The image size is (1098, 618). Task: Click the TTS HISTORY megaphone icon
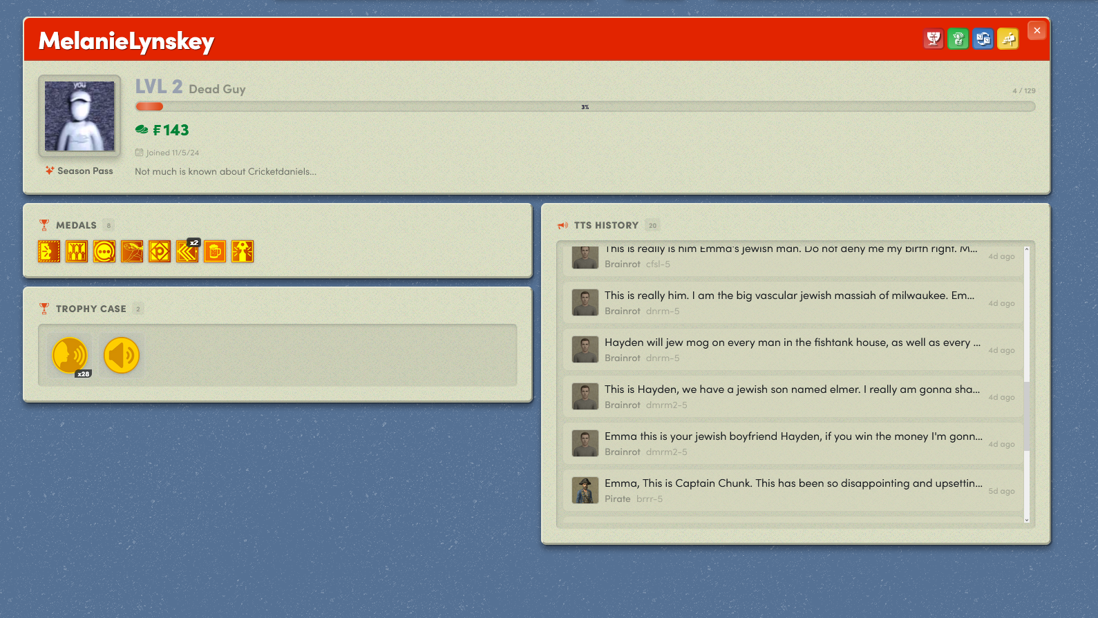(x=562, y=225)
